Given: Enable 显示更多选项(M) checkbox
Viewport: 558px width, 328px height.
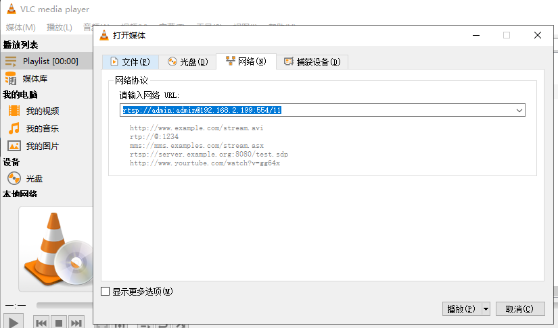Looking at the screenshot, I should tap(106, 292).
